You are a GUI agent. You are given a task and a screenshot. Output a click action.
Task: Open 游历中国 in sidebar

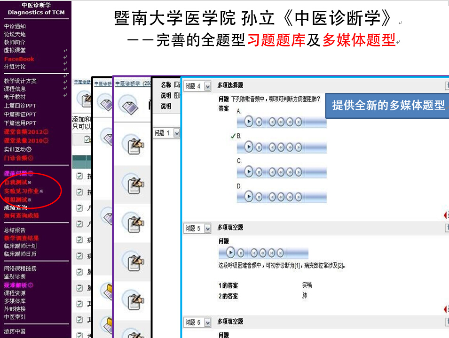15,331
